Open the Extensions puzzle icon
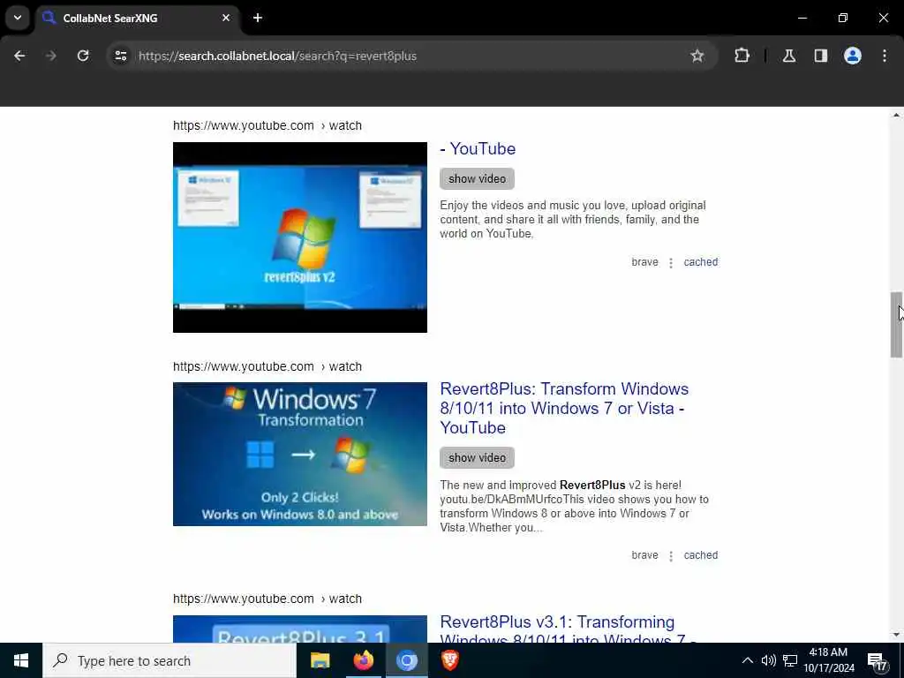The image size is (904, 678). (x=742, y=56)
